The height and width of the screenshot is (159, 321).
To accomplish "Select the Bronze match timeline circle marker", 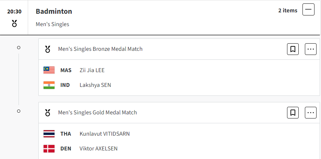I will coord(19,47).
